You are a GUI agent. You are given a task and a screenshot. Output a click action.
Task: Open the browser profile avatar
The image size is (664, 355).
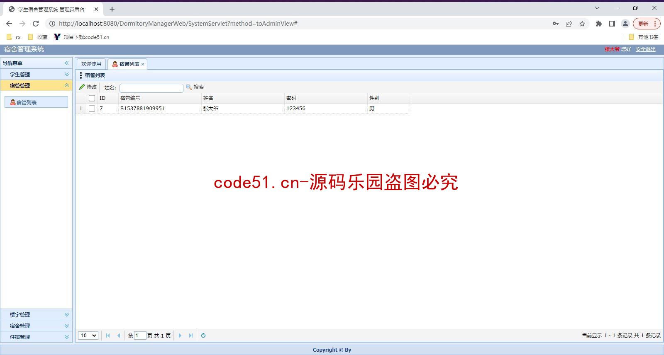click(625, 24)
